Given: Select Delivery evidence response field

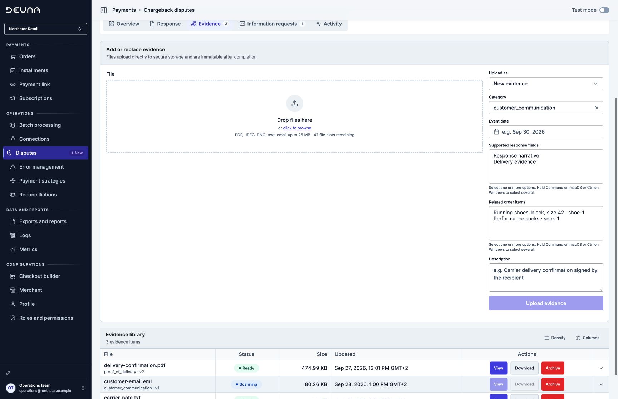Looking at the screenshot, I should pyautogui.click(x=515, y=162).
